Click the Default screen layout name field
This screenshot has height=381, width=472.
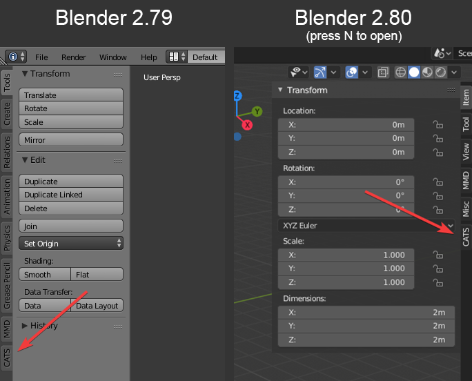tap(206, 57)
